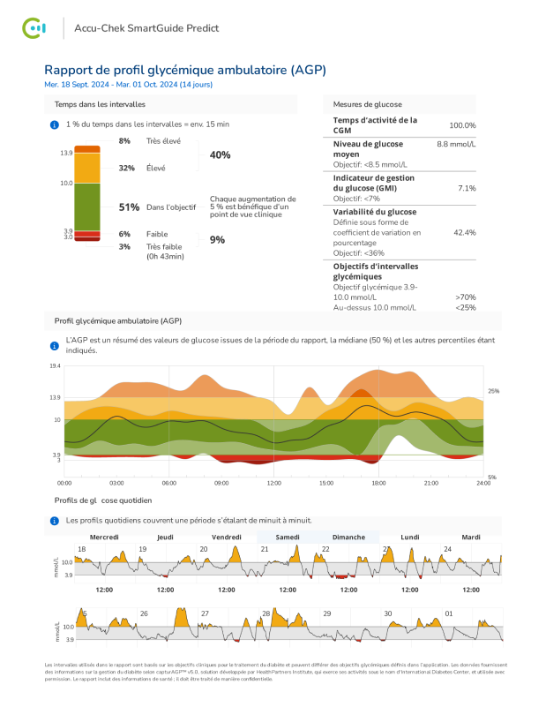
Task: Click the 'Objectifs d'intervalles glycémiques' label
Action: coord(376,271)
